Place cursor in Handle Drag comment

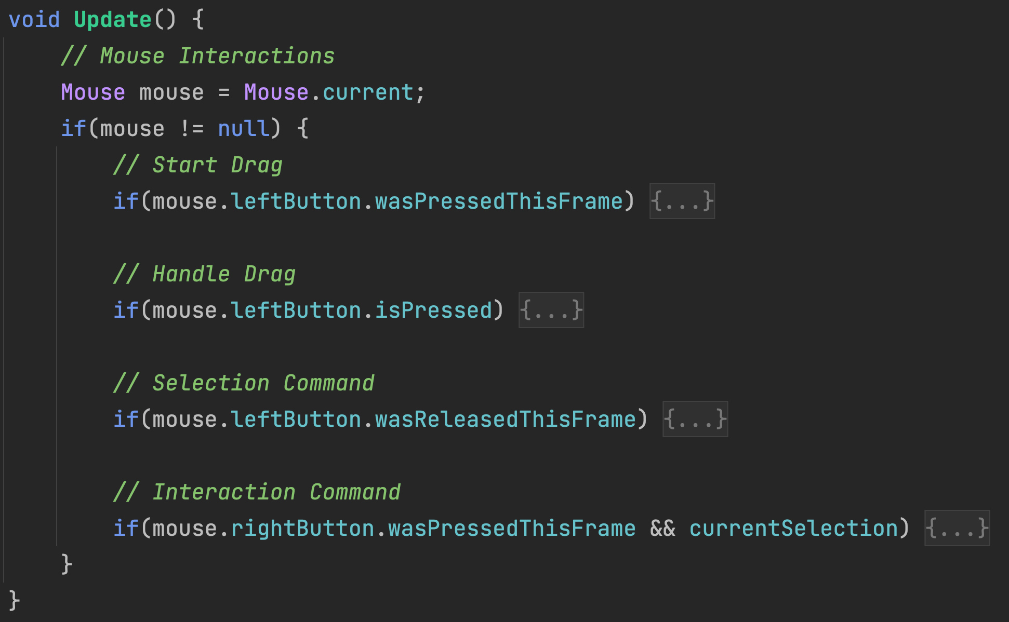[x=223, y=274]
